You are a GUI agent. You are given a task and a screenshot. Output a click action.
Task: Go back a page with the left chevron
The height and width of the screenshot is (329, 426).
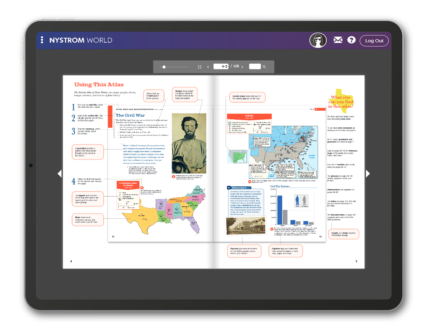click(208, 67)
